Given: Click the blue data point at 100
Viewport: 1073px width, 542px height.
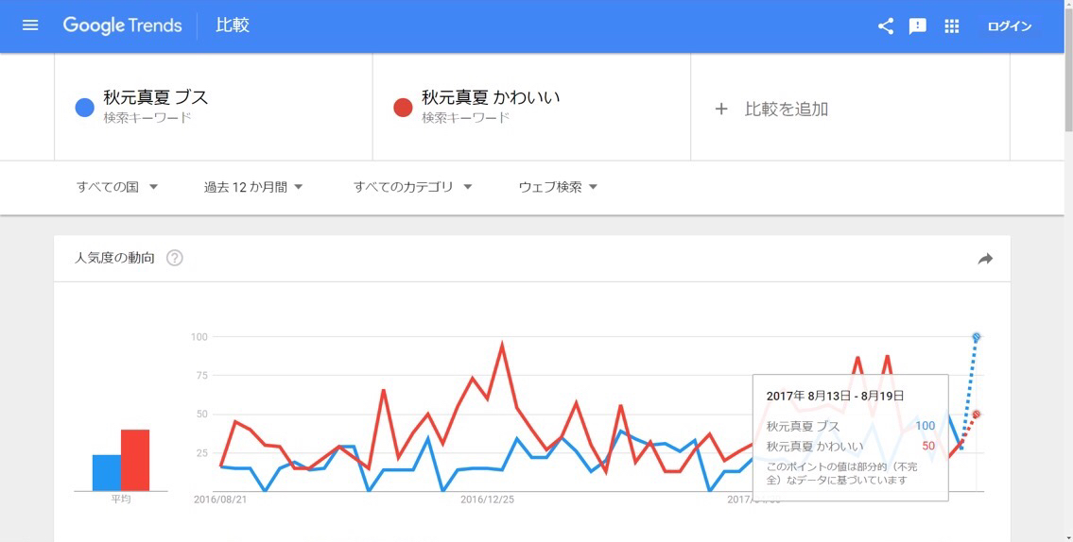Looking at the screenshot, I should 977,337.
